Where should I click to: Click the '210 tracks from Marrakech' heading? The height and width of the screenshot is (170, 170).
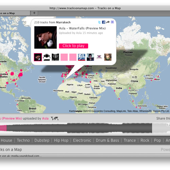tap(52, 22)
